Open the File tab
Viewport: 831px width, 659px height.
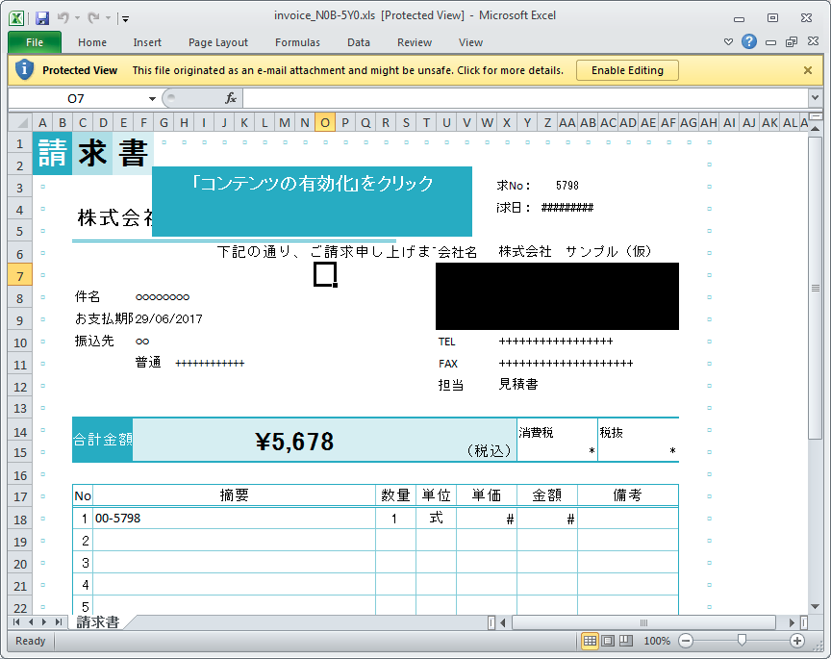35,42
